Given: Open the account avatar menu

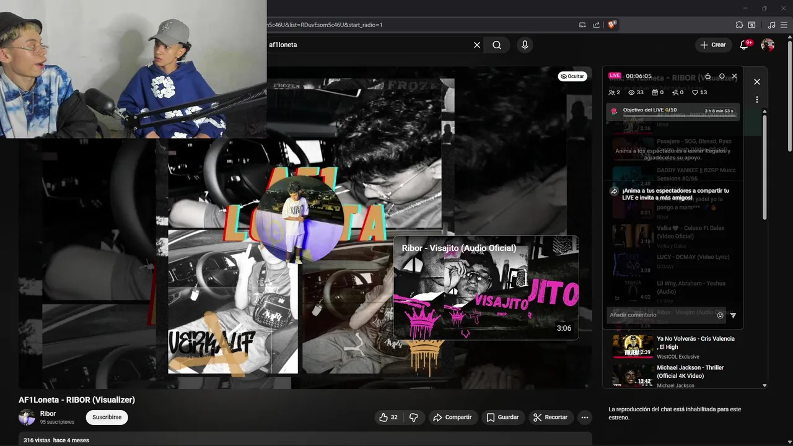Looking at the screenshot, I should pos(768,45).
